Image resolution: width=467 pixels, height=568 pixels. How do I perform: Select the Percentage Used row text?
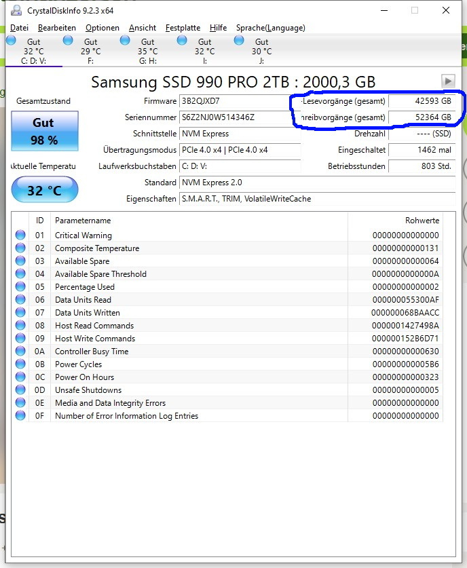pos(84,287)
